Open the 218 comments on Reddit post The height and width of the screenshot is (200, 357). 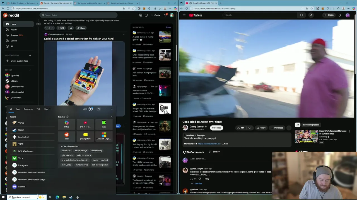[61, 28]
